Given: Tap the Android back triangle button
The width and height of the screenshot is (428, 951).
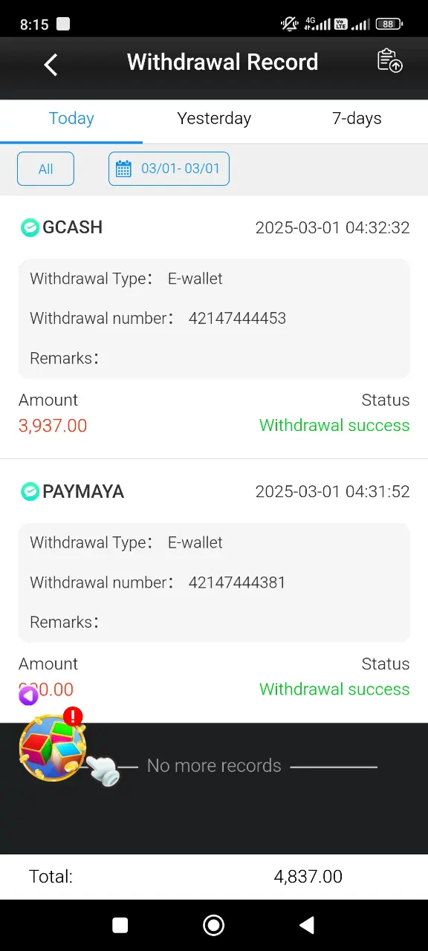Looking at the screenshot, I should pyautogui.click(x=306, y=925).
